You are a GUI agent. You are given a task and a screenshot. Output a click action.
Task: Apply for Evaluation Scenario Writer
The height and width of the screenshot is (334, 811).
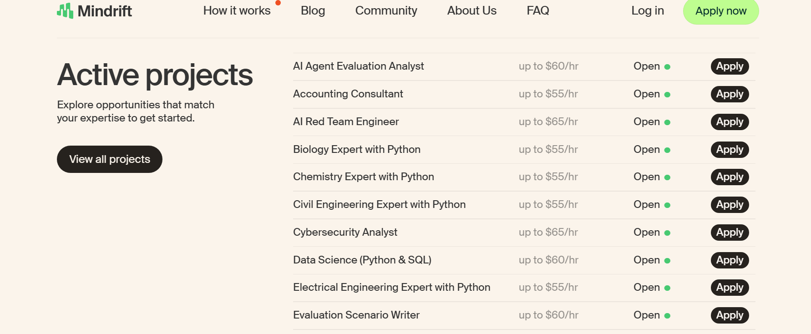(x=730, y=315)
